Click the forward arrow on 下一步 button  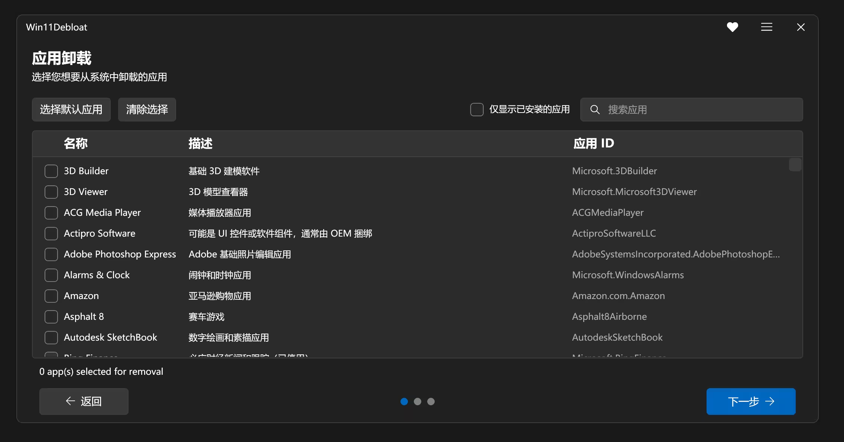[x=771, y=402]
